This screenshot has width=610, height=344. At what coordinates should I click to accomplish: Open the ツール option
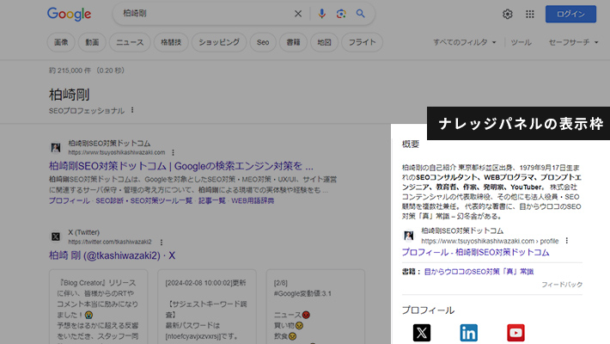click(521, 42)
